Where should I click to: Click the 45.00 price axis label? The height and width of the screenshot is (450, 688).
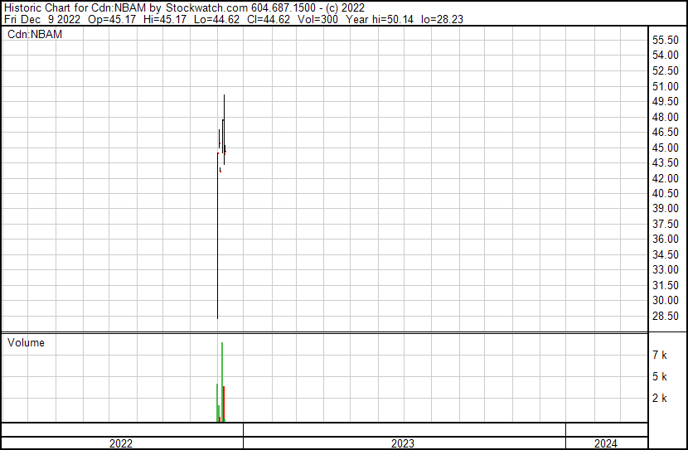[666, 148]
